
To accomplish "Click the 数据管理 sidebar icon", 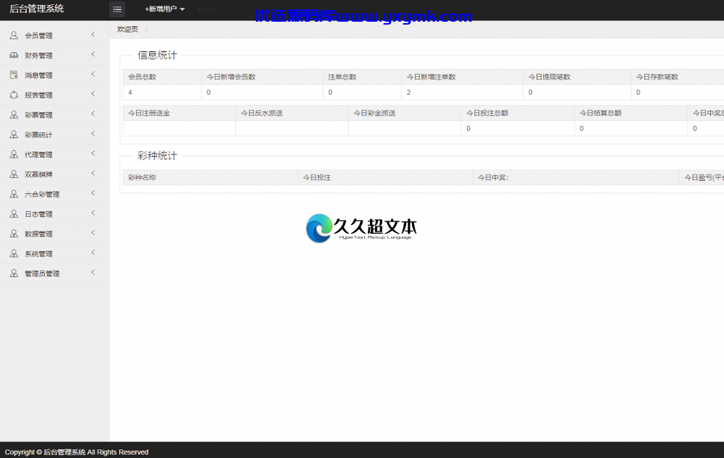I will [14, 234].
